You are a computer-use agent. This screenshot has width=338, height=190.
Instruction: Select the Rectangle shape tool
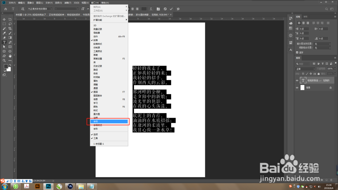point(10,47)
